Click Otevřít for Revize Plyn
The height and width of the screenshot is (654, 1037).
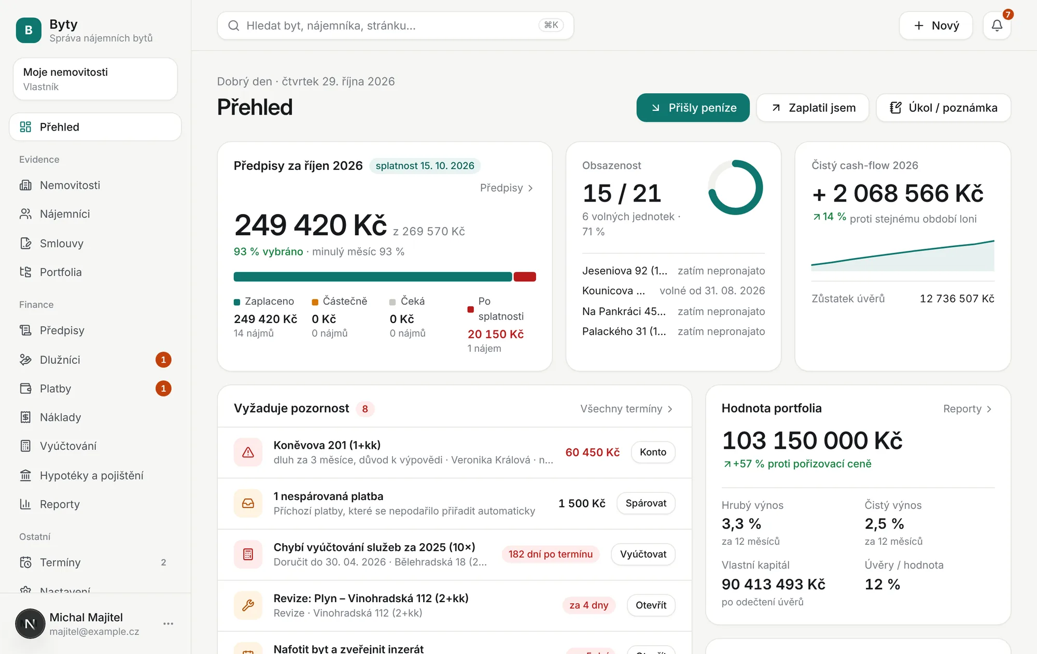[651, 605]
